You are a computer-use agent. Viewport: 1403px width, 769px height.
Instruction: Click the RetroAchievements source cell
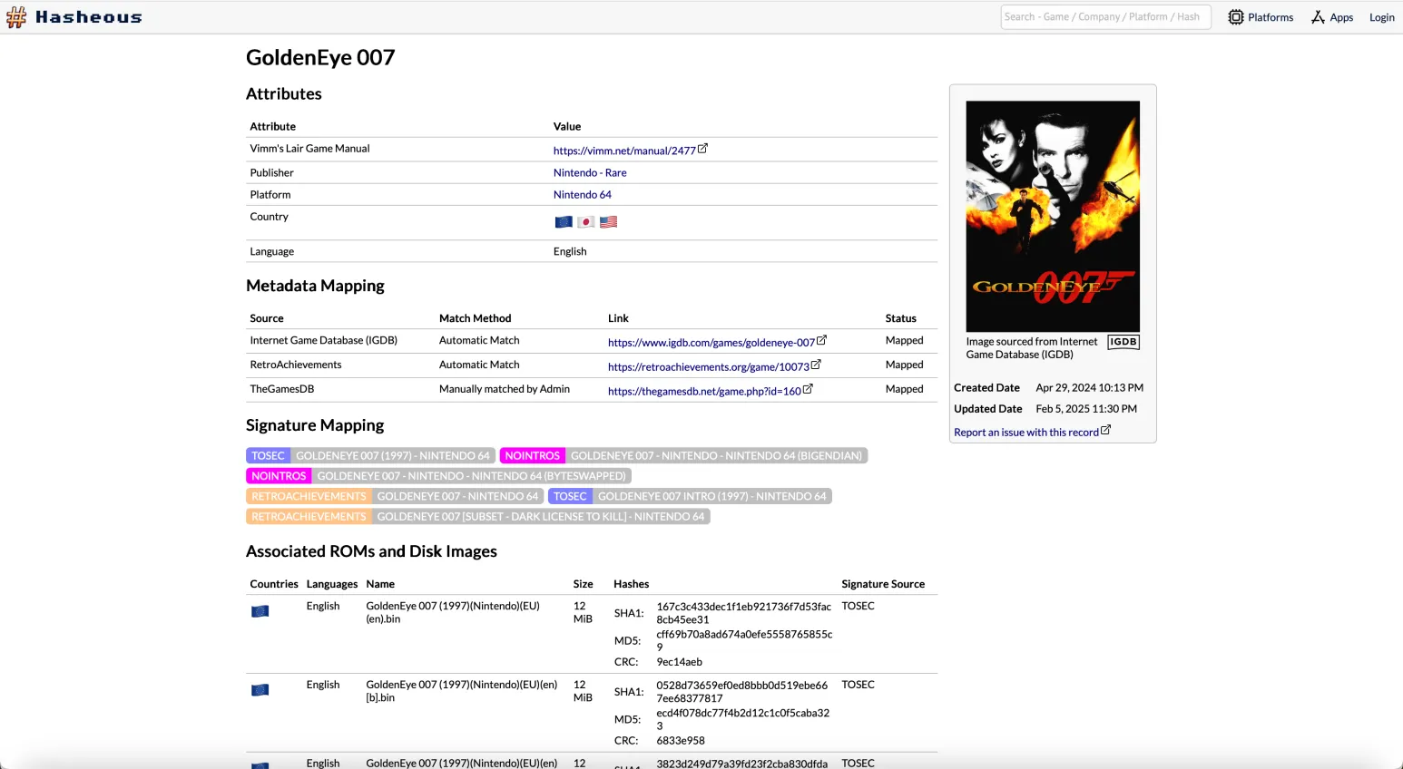296,365
